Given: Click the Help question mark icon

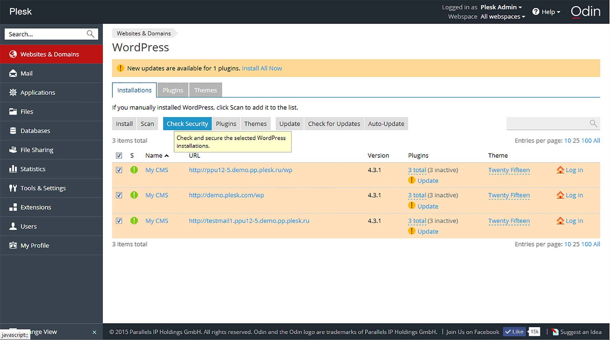Looking at the screenshot, I should point(536,11).
